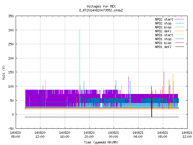Click the orange NPD2 defl legend line
The image size is (193, 145).
pyautogui.click(x=179, y=31)
